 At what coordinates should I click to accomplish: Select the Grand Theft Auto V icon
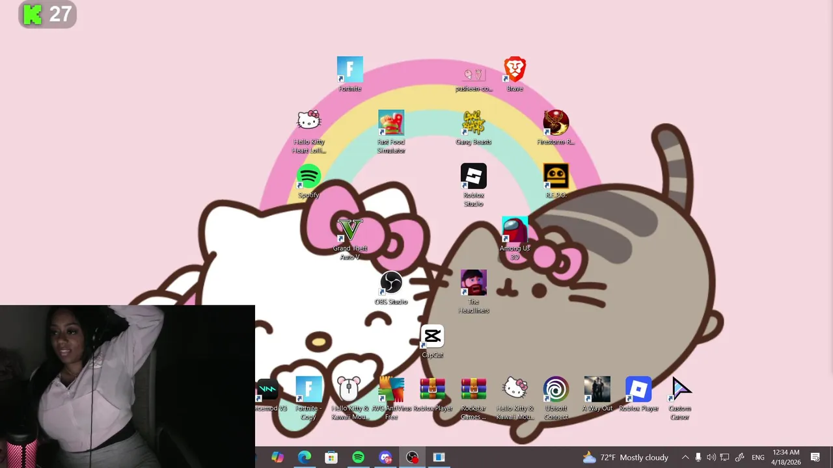tap(349, 239)
